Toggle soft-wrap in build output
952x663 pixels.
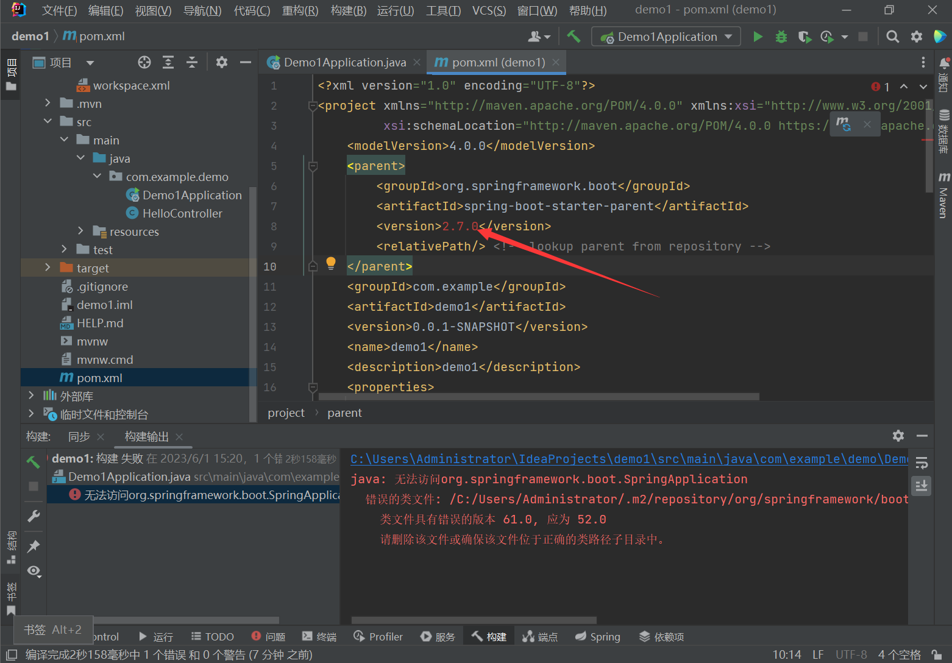(x=922, y=463)
